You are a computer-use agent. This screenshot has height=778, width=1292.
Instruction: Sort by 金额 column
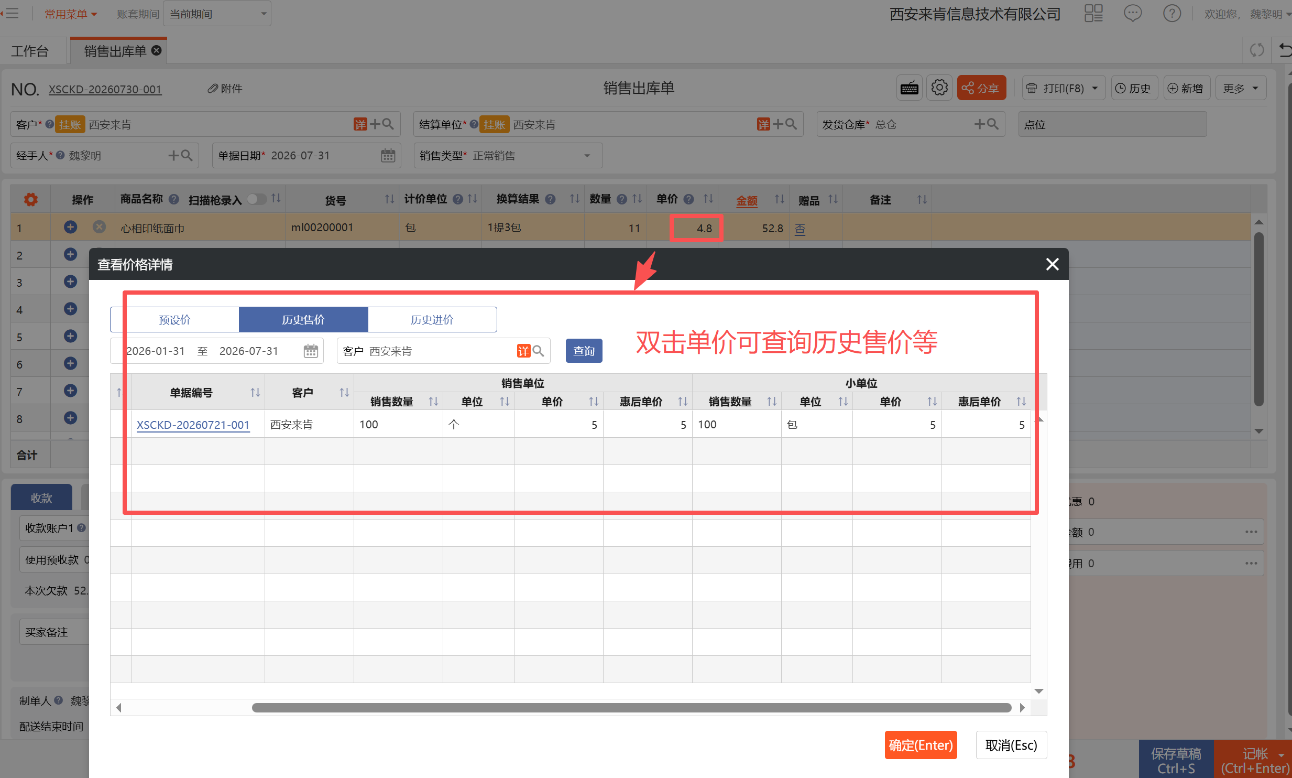point(780,199)
